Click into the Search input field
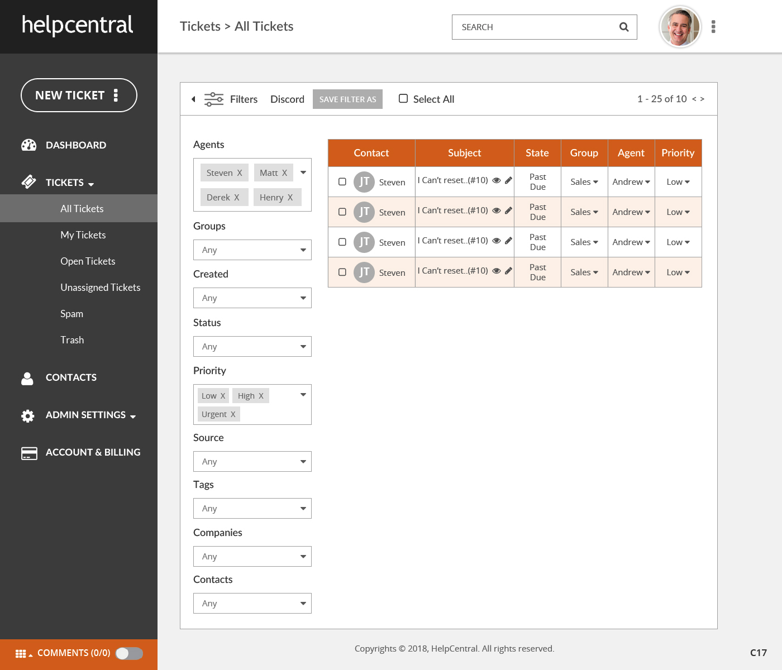 pos(533,27)
